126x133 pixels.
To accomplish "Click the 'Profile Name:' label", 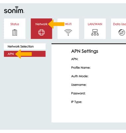I will click(x=81, y=67).
